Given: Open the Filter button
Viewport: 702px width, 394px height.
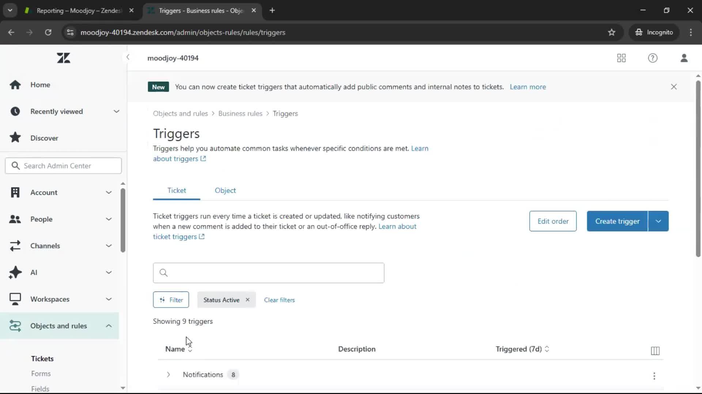Looking at the screenshot, I should coord(171,300).
